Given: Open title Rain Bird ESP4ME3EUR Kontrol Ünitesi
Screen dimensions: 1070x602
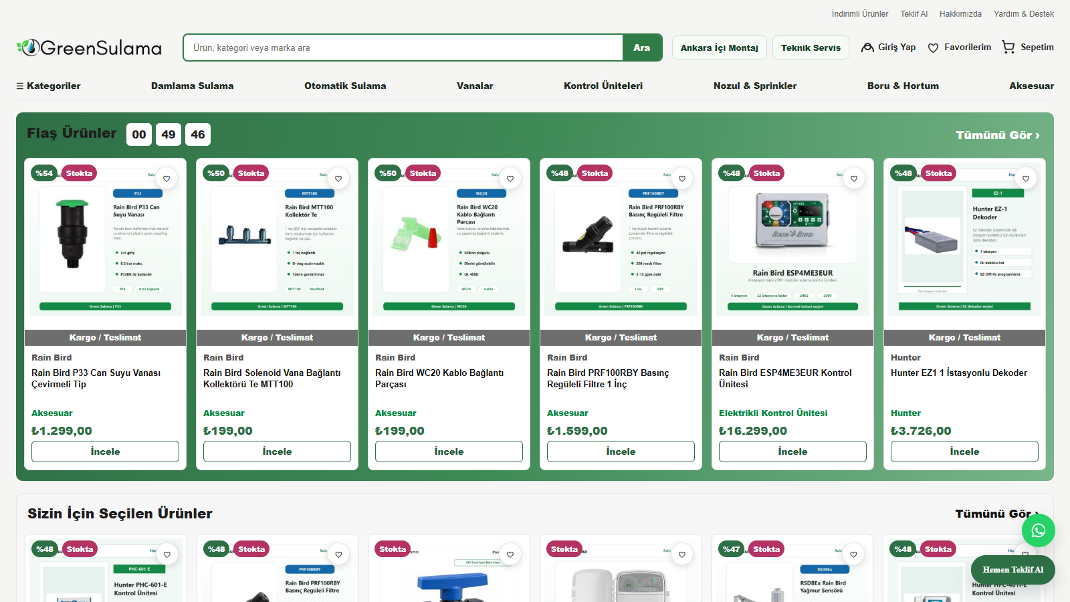Looking at the screenshot, I should 785,379.
